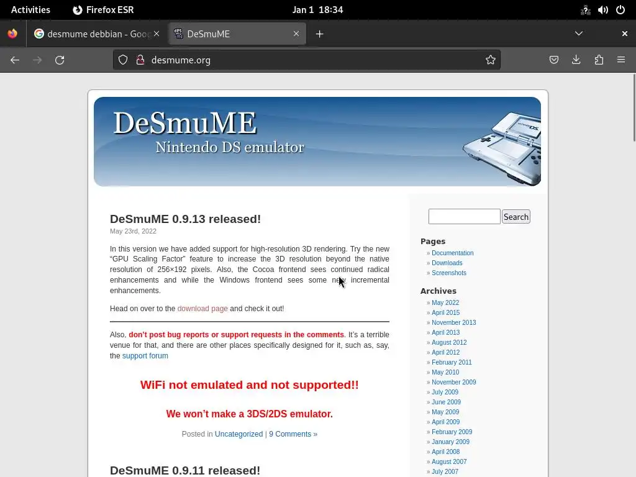
Task: Open the support forum link
Action: click(x=145, y=356)
